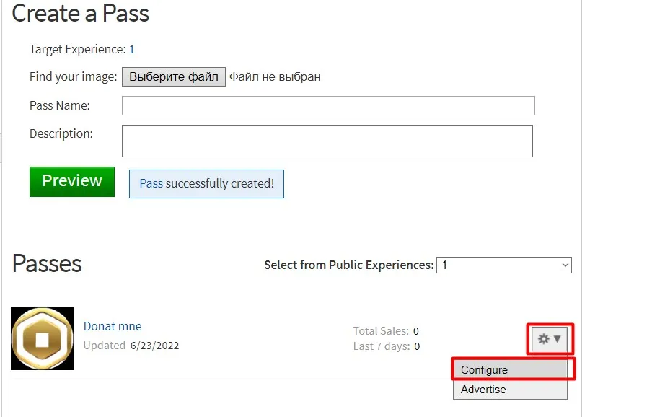Open the Select from Public Experiences dropdown
The image size is (652, 417).
504,265
